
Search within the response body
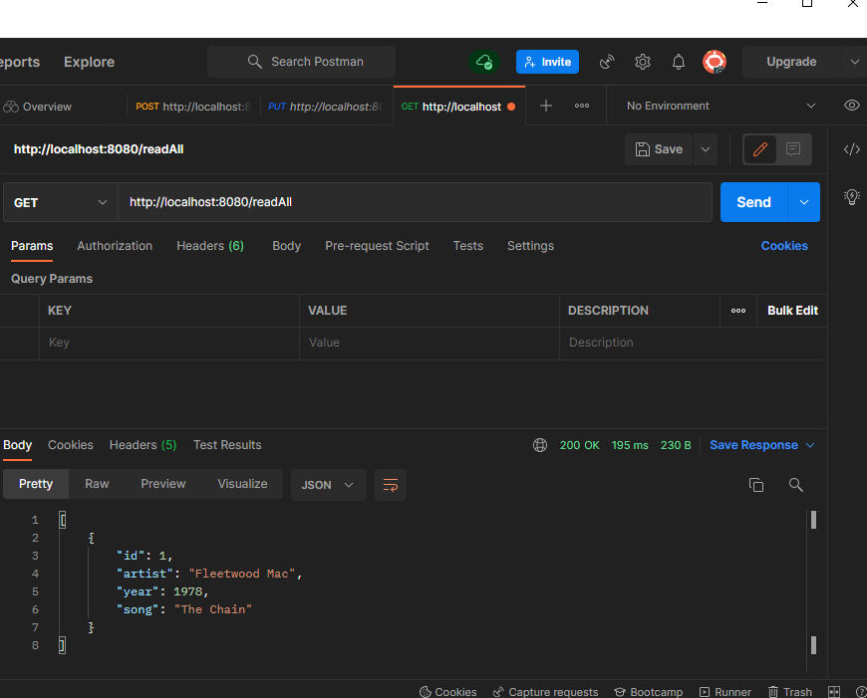click(795, 485)
